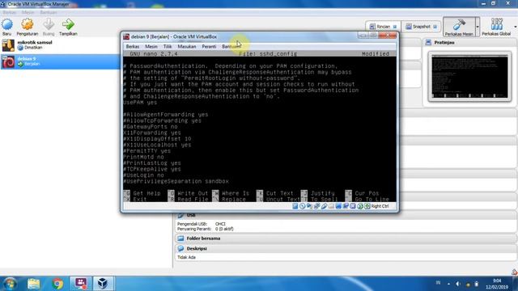Click '#TCPKeepAlive yes' line
Image resolution: width=518 pixels, height=291 pixels.
[x=152, y=169]
